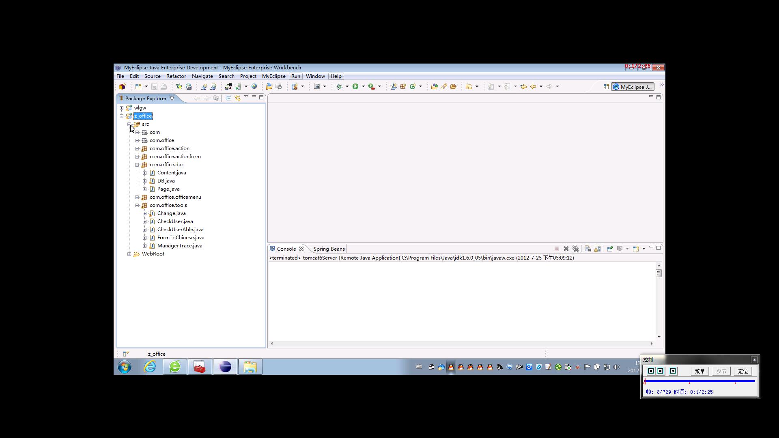
Task: Click the camera screenshot capture icon
Action: coord(317,86)
